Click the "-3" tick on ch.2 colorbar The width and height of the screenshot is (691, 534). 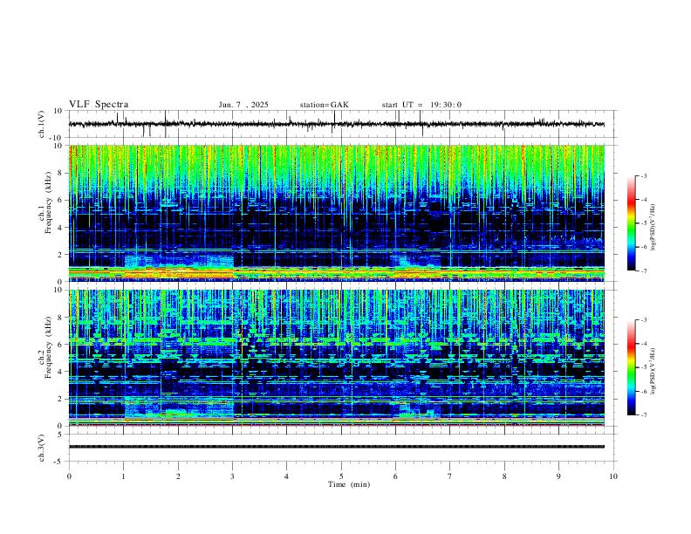tap(643, 320)
